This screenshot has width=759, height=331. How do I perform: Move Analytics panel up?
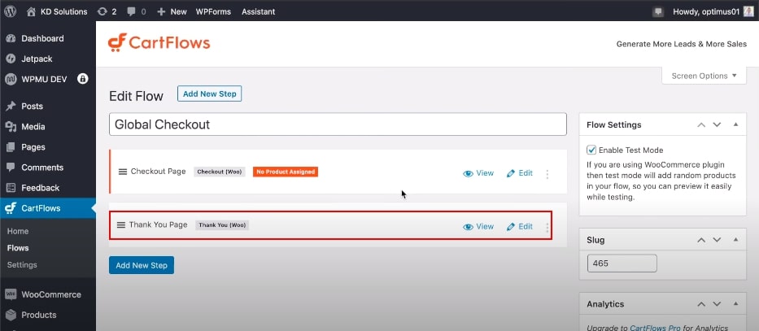[701, 304]
